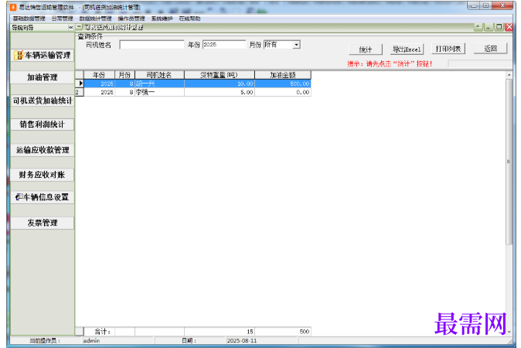Maximize the child window 司机送货加油统计管理

[499, 27]
